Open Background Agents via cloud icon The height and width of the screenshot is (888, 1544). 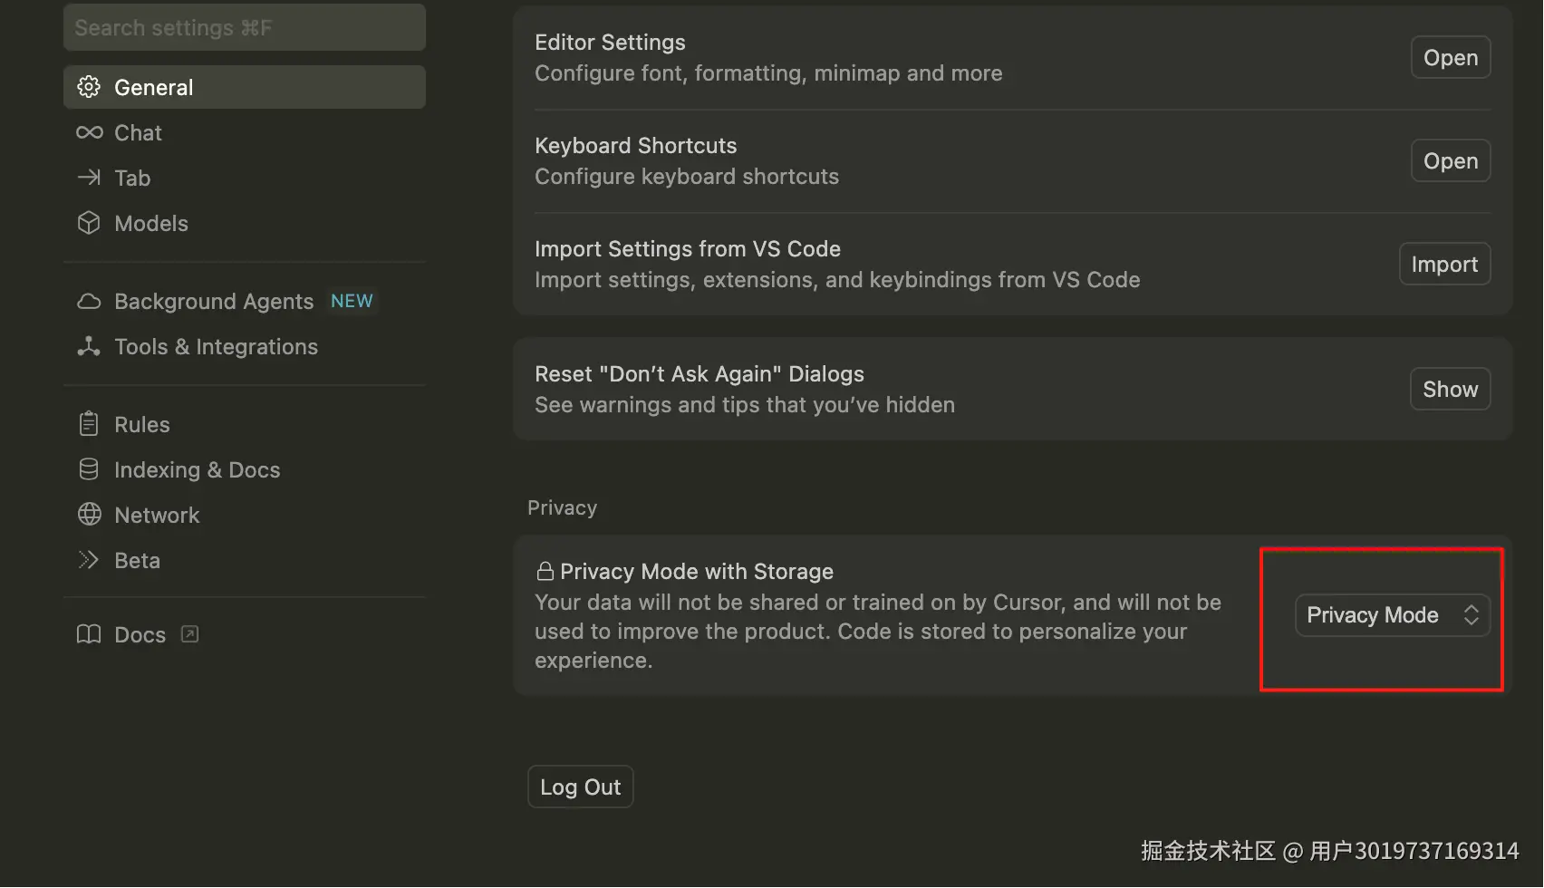tap(89, 301)
